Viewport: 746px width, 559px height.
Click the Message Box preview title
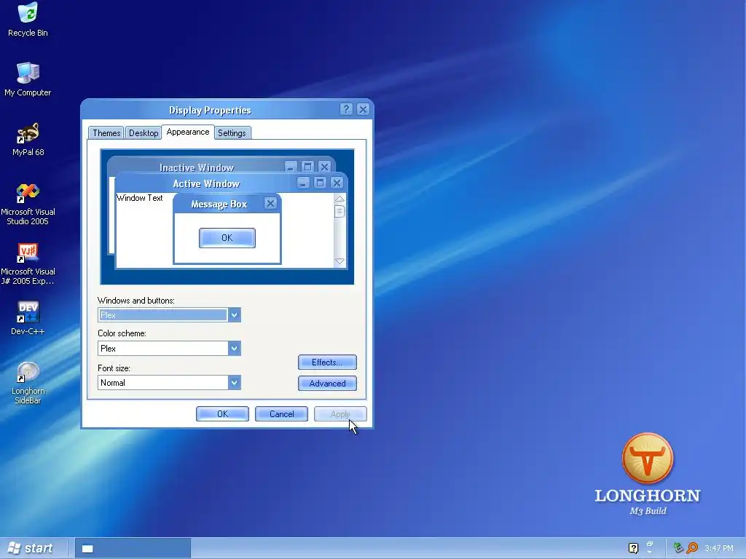tap(219, 205)
